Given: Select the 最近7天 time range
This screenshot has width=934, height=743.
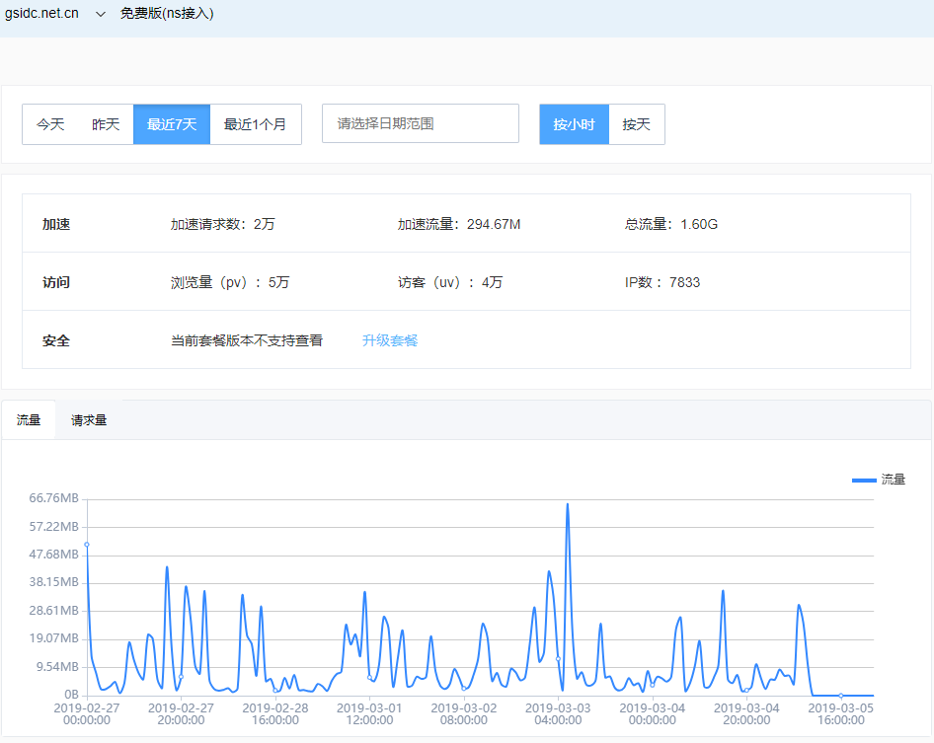Looking at the screenshot, I should (x=172, y=124).
